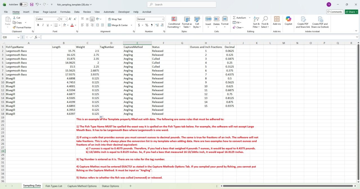Image resolution: width=360 pixels, height=189 pixels.
Task: Click the Cut scissors icon
Action: click(14, 18)
